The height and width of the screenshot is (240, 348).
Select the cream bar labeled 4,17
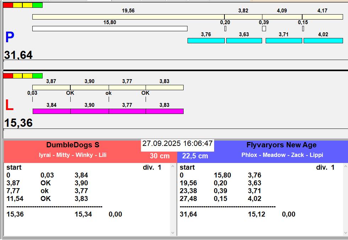[x=322, y=17]
